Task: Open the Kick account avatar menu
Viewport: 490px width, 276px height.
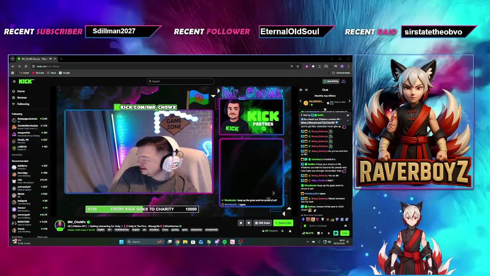Action: coord(343,81)
